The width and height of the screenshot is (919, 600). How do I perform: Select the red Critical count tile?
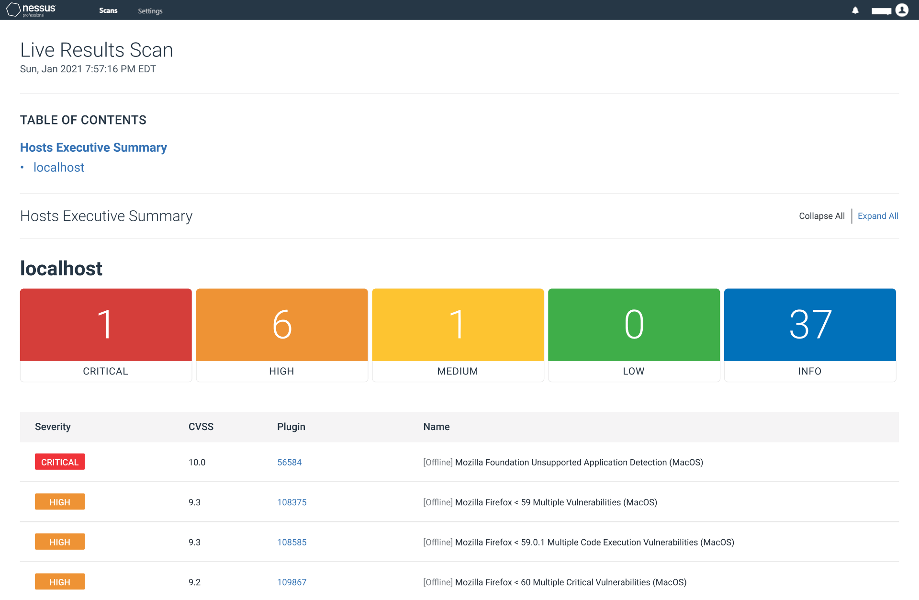pyautogui.click(x=106, y=335)
